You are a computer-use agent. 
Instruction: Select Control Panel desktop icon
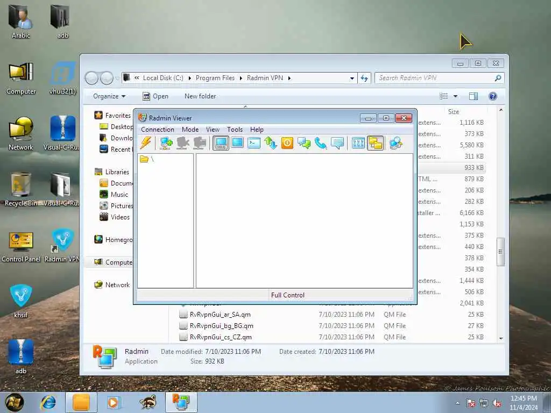[21, 247]
